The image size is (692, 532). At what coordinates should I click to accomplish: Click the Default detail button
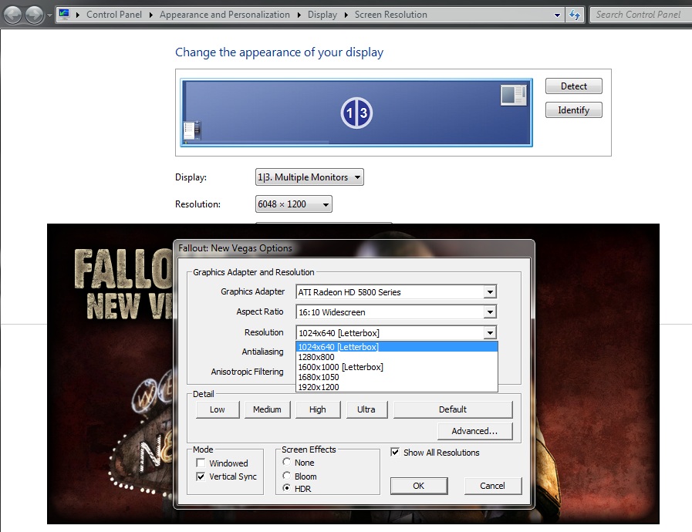tap(453, 409)
